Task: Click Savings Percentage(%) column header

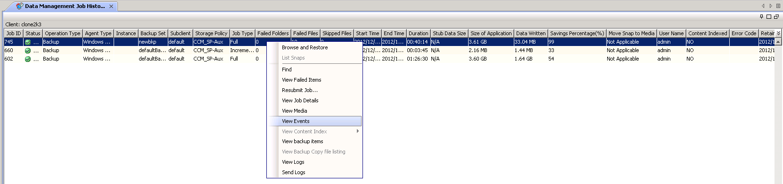Action: [x=577, y=33]
